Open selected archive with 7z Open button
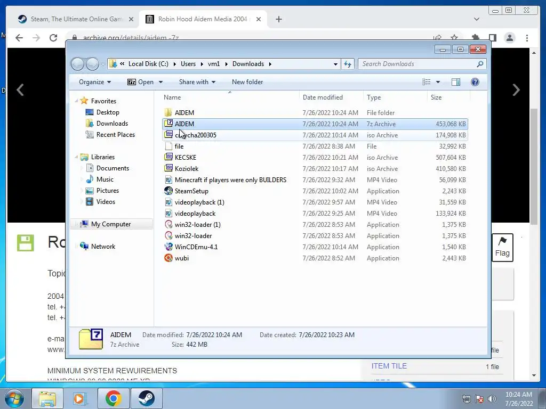 click(140, 81)
